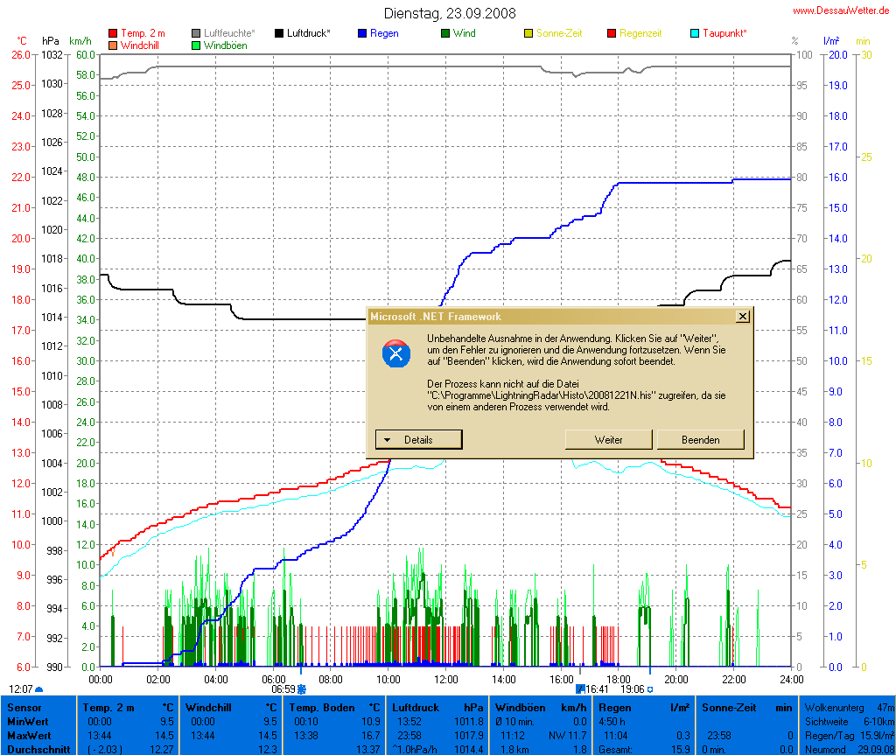
Task: Click Beenden to quit the application
Action: click(700, 439)
